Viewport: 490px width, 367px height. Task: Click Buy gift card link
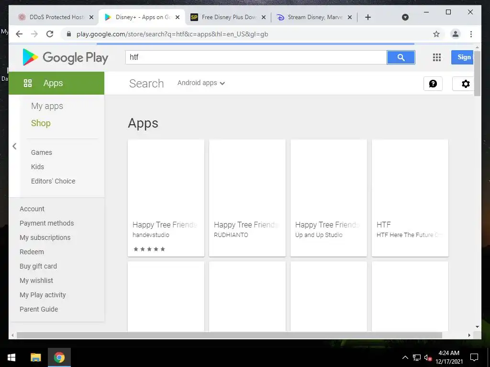38,267
